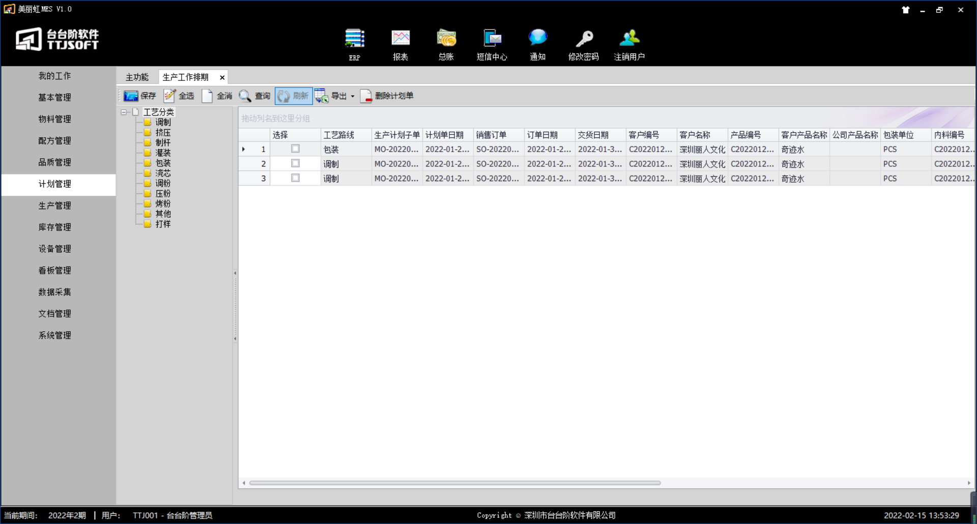Check the 选择 box in row 3

click(295, 178)
